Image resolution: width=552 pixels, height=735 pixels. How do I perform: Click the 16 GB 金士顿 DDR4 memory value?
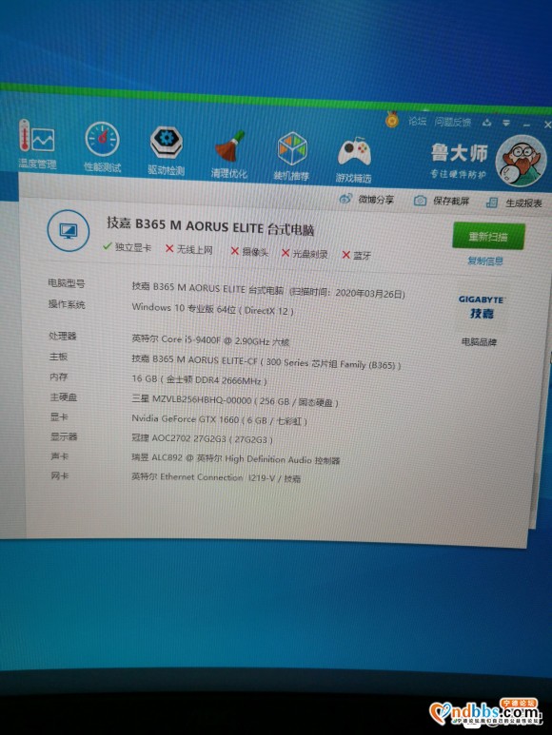(x=199, y=379)
